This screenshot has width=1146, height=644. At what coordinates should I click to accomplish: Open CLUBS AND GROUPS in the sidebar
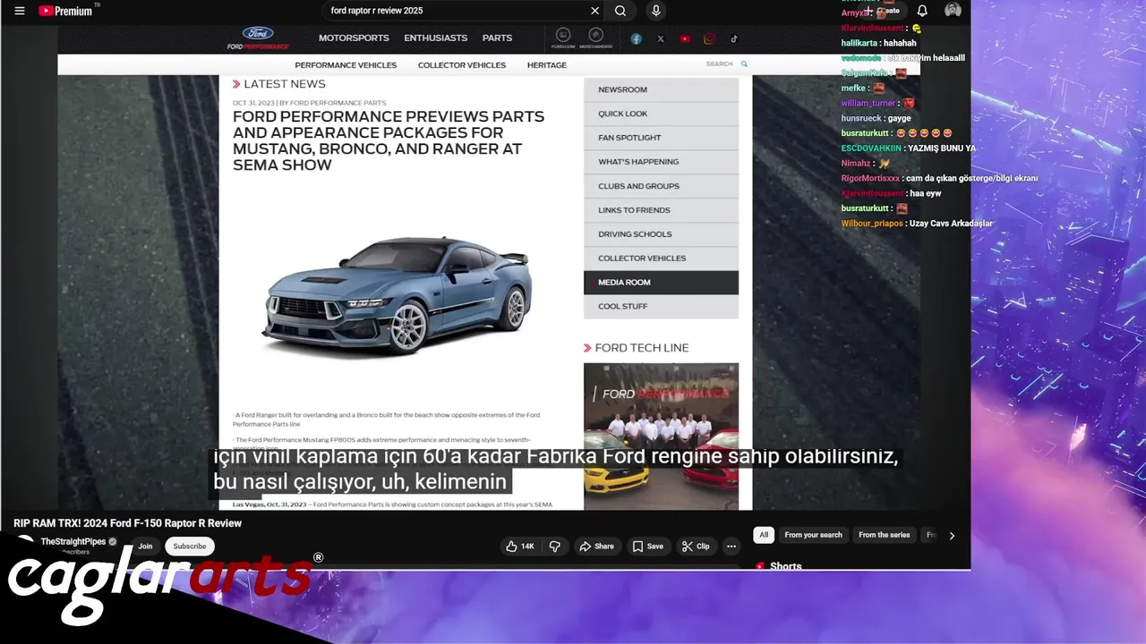[661, 186]
